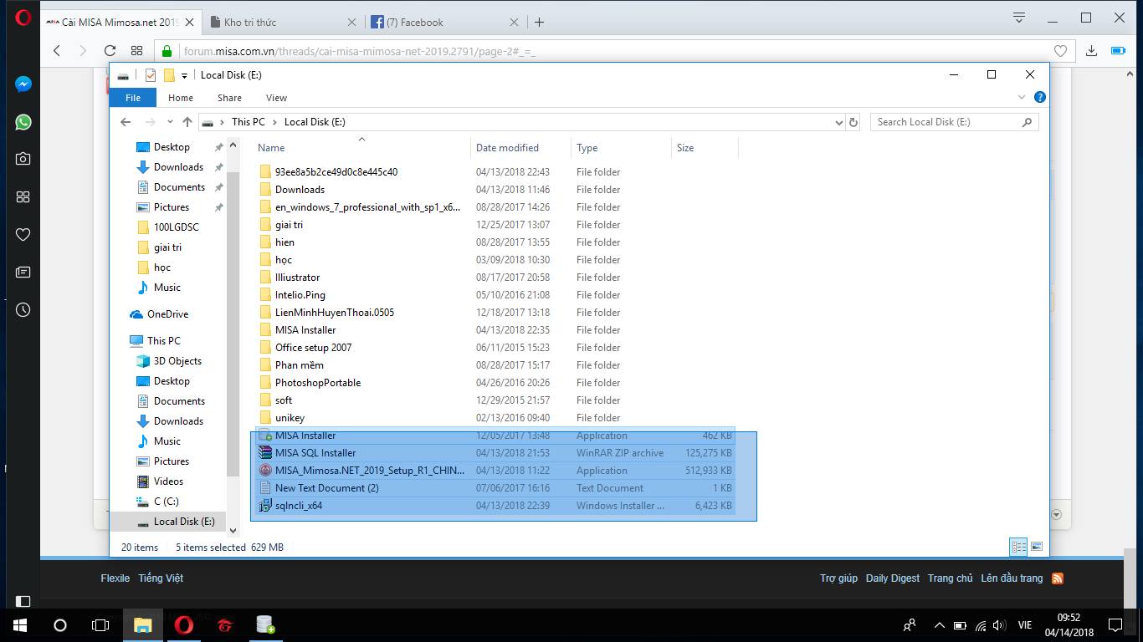Viewport: 1143px width, 642px height.
Task: Click Opera icon on taskbar
Action: 184,625
